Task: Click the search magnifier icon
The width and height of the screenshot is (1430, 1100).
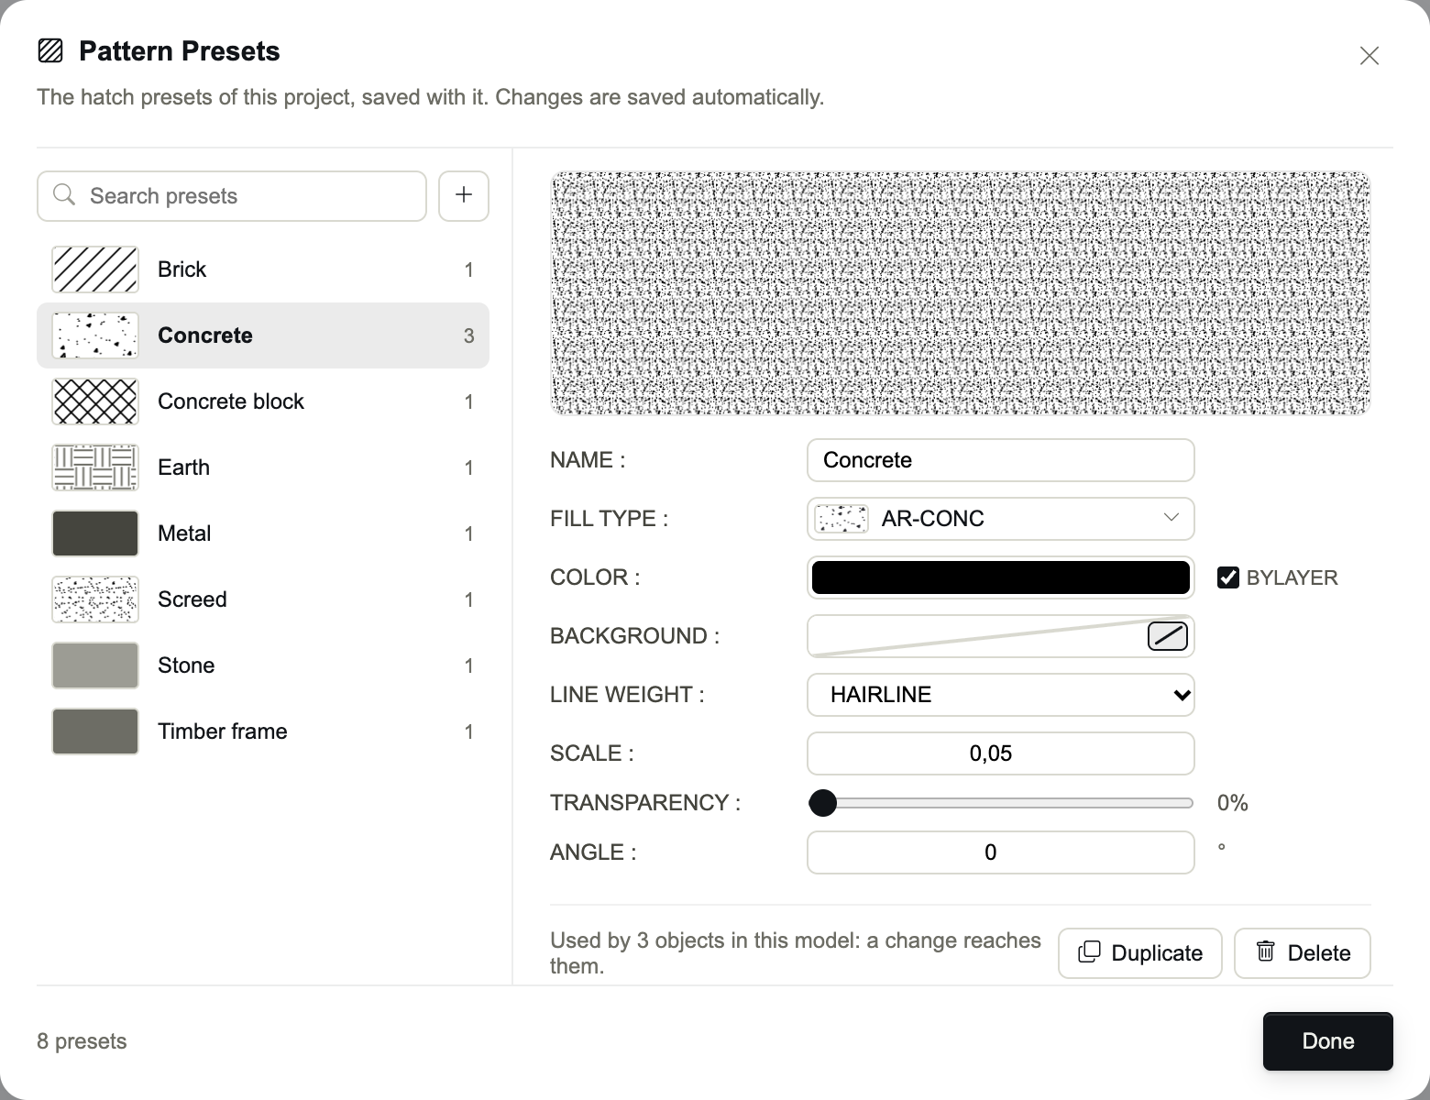Action: (64, 195)
